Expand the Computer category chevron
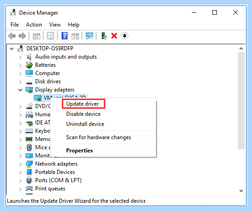Viewport: 252px width, 211px height. click(x=20, y=74)
